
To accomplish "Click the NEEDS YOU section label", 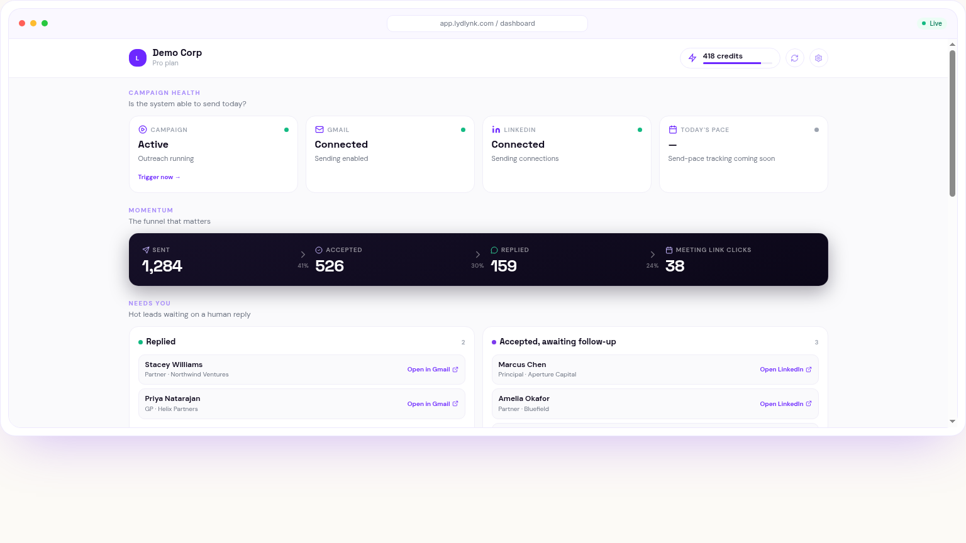I will [149, 304].
